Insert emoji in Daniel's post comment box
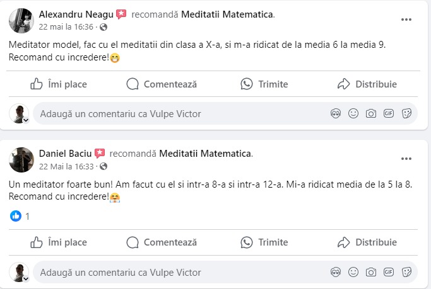 (353, 273)
